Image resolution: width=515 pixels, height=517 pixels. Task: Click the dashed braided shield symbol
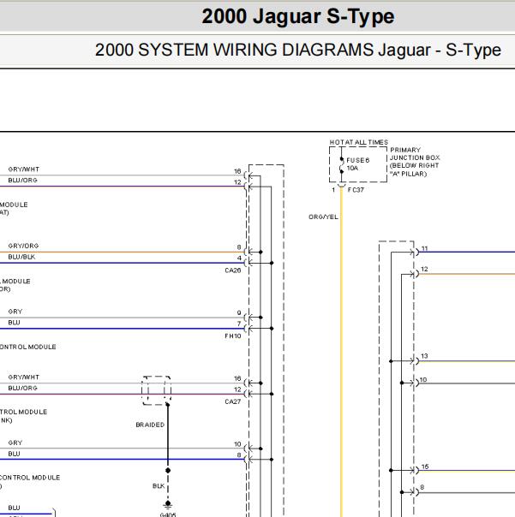157,390
